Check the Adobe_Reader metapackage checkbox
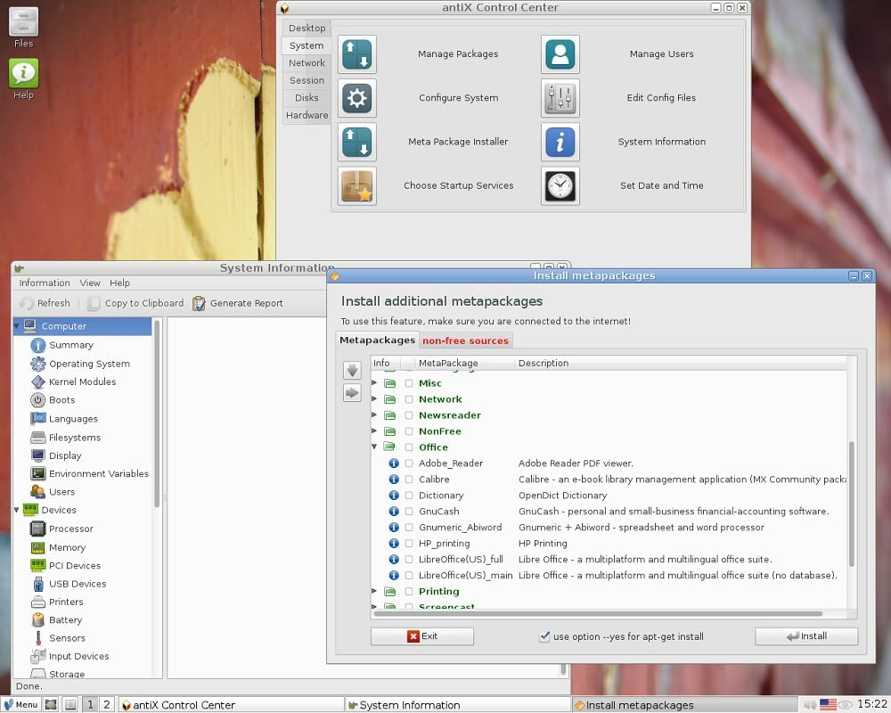The image size is (891, 713). pos(407,463)
